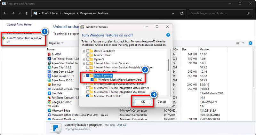Screen dimensions: 256x135
Task: Uncheck the Media Features checkbox
Action: (88, 75)
